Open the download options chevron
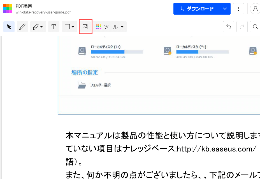This screenshot has width=260, height=179. (x=224, y=9)
